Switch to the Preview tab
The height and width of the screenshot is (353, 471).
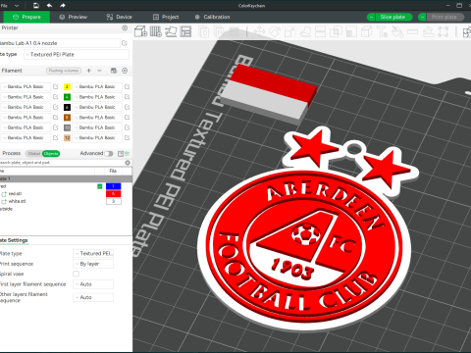(x=74, y=17)
